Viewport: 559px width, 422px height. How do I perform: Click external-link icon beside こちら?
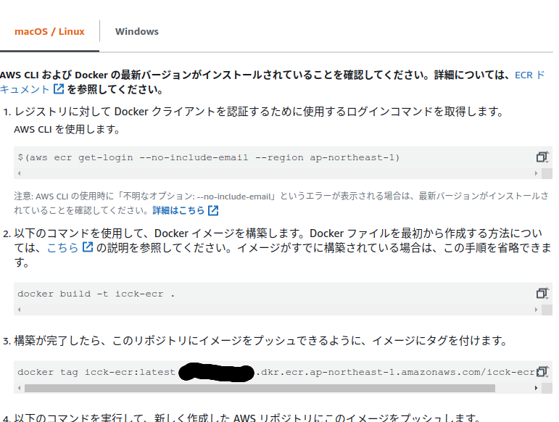[x=88, y=247]
